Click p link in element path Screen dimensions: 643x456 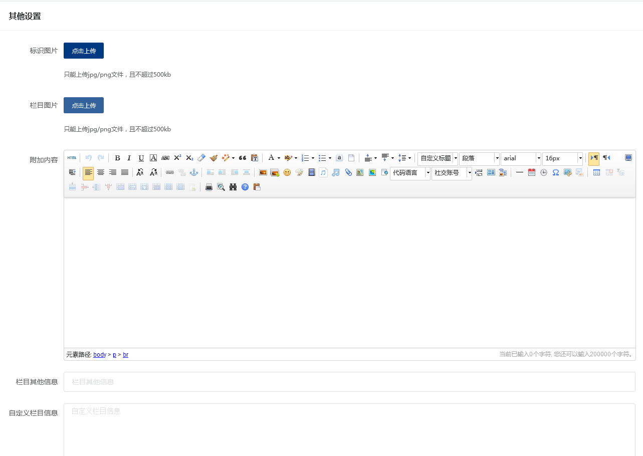pyautogui.click(x=114, y=354)
